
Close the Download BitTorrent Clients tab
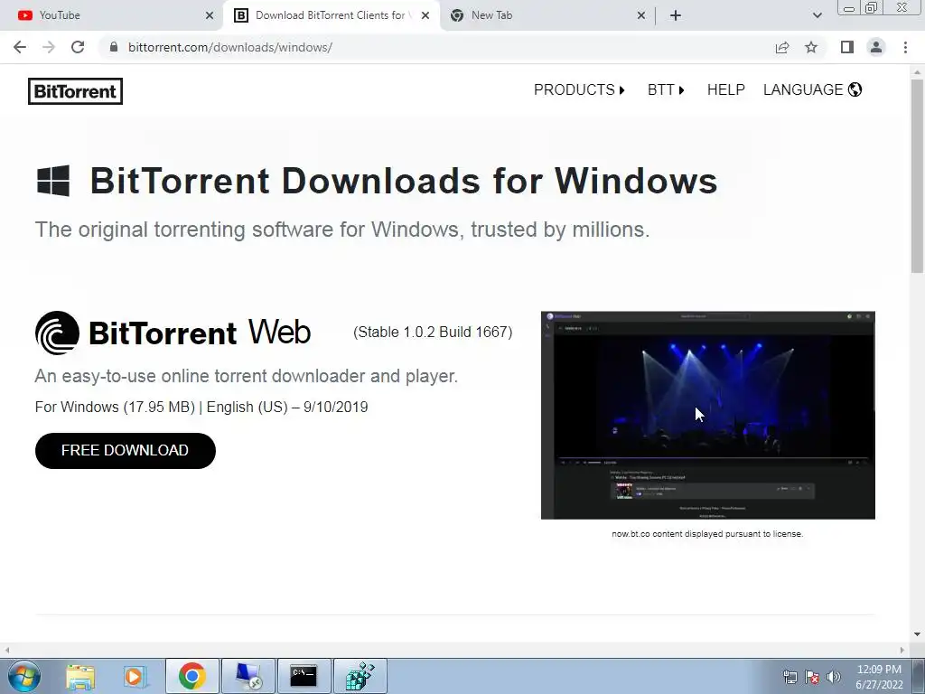pos(425,15)
